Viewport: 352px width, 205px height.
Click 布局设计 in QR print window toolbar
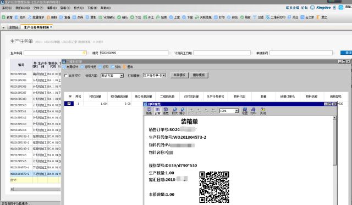click(70, 67)
